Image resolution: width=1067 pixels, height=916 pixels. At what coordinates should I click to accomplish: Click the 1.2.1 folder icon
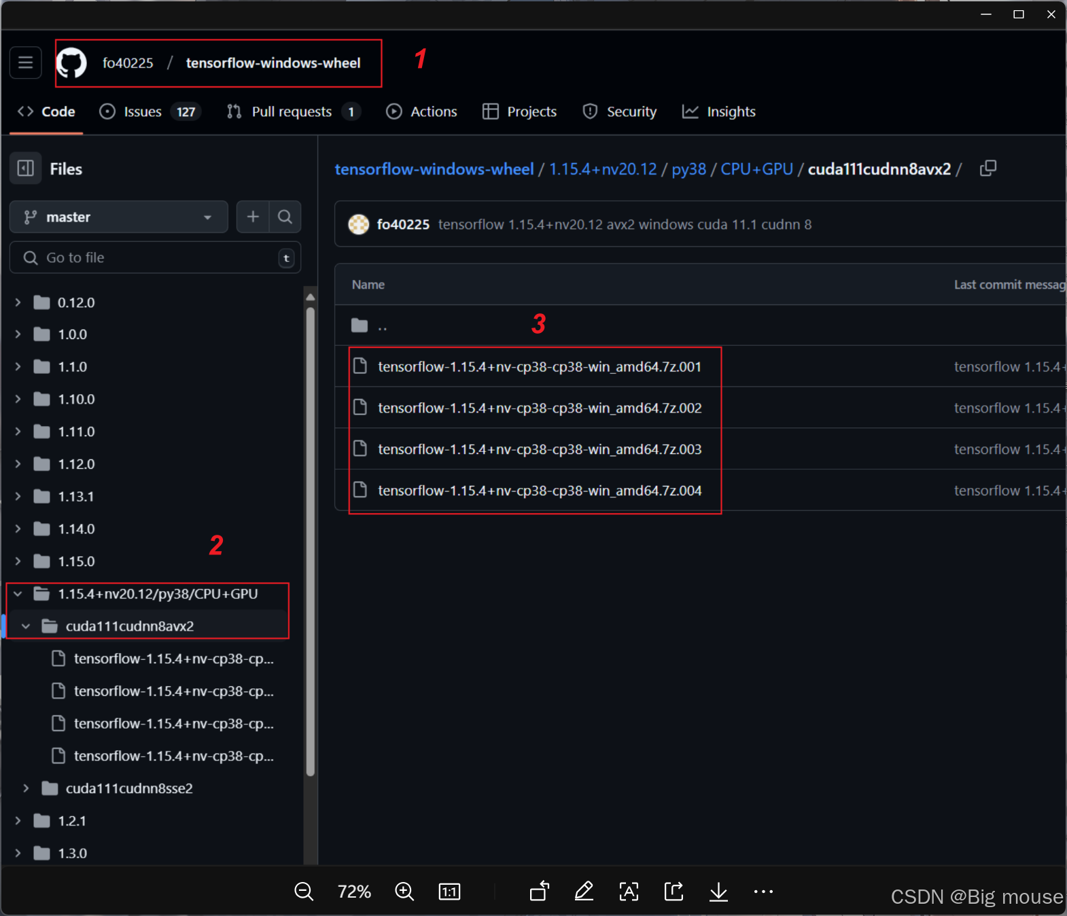(42, 821)
